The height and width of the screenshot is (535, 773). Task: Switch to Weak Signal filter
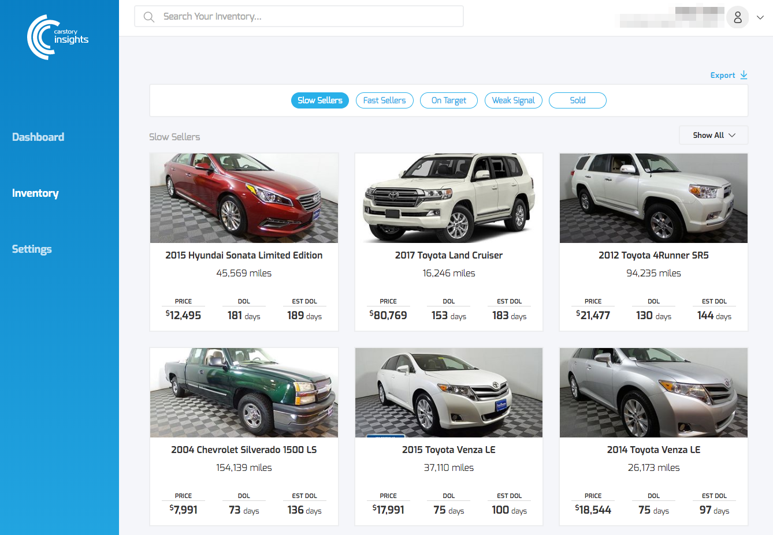coord(514,100)
